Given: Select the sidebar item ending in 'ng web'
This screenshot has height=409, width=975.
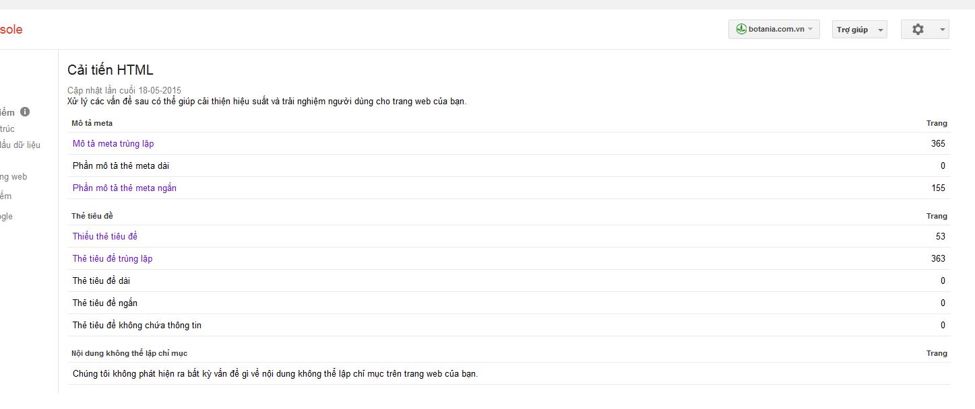Looking at the screenshot, I should point(13,177).
